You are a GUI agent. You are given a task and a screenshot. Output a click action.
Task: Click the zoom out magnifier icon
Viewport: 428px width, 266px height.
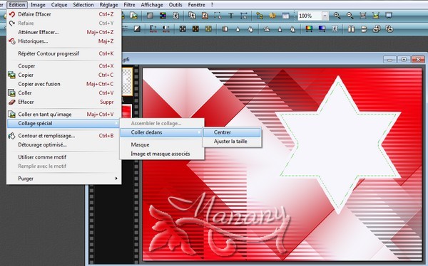350,16
